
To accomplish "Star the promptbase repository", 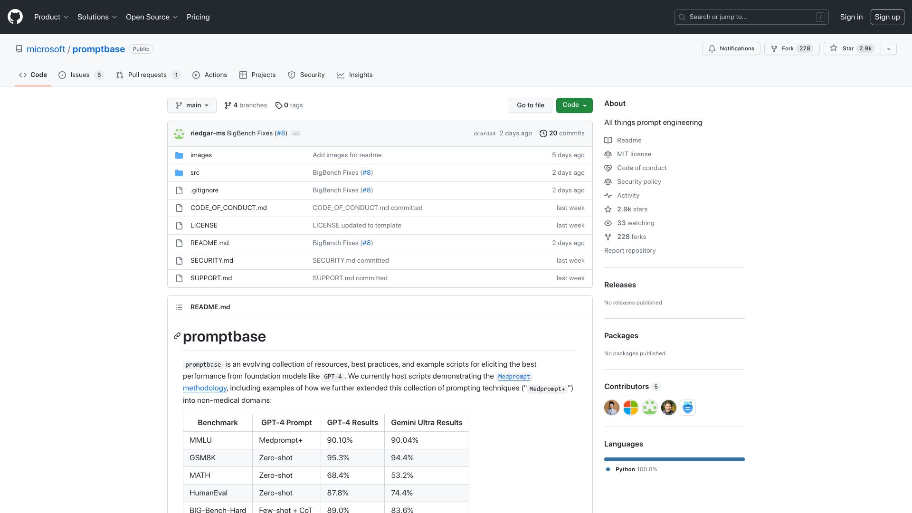I will point(852,48).
